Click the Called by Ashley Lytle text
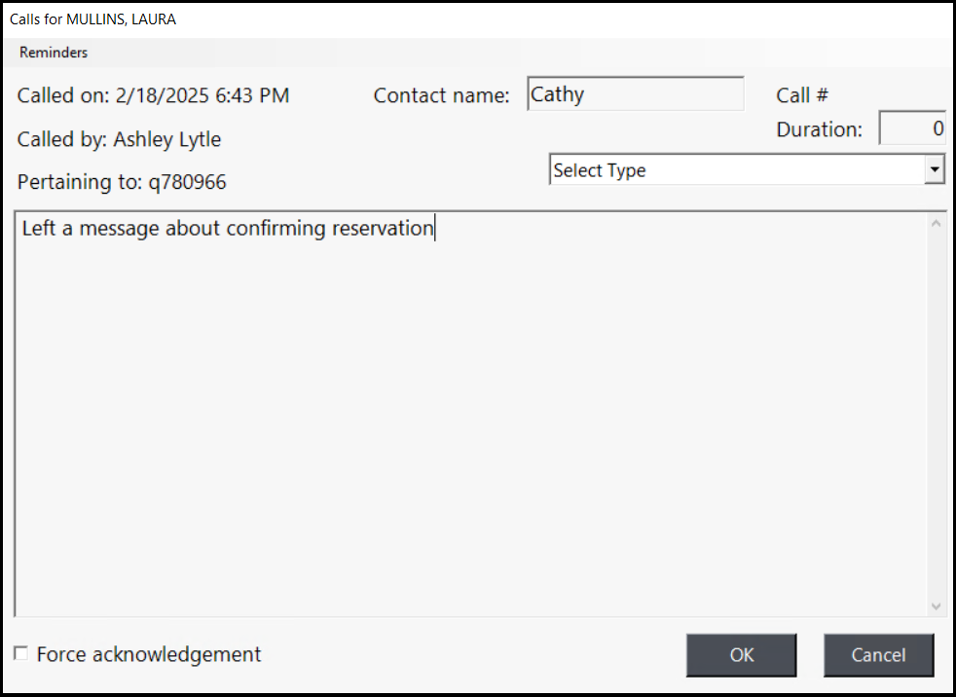The height and width of the screenshot is (697, 956). 119,139
